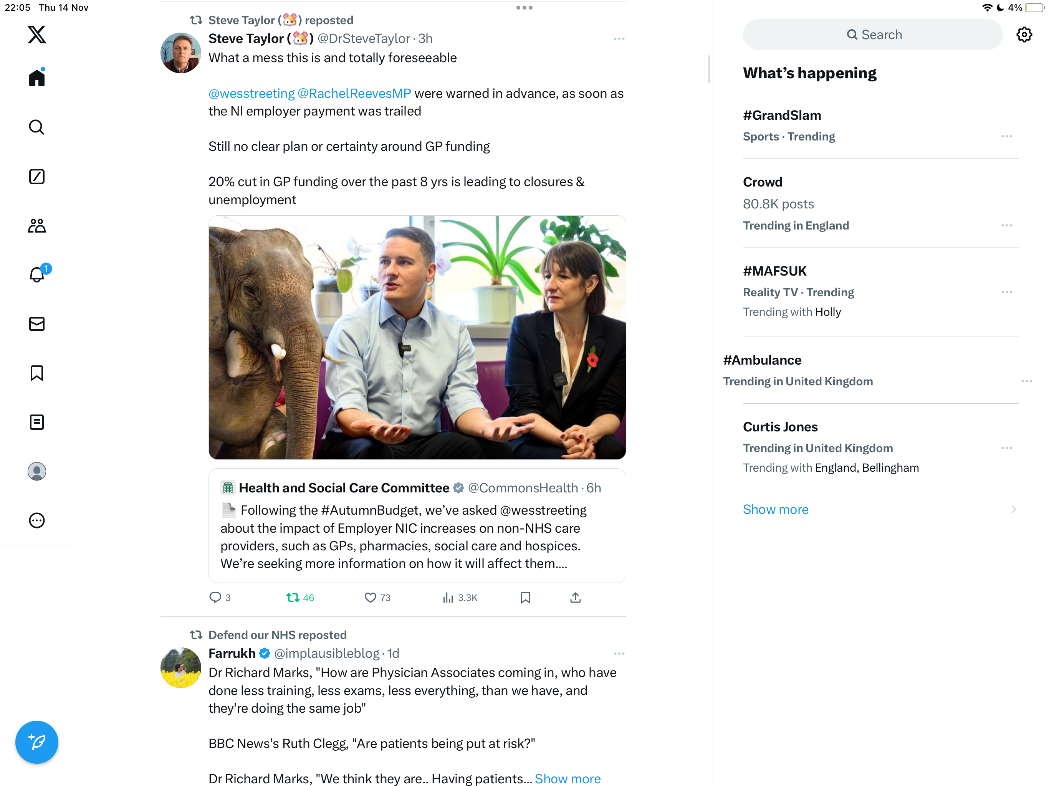Go to Home in the sidebar
Viewport: 1049px width, 786px height.
(x=36, y=77)
